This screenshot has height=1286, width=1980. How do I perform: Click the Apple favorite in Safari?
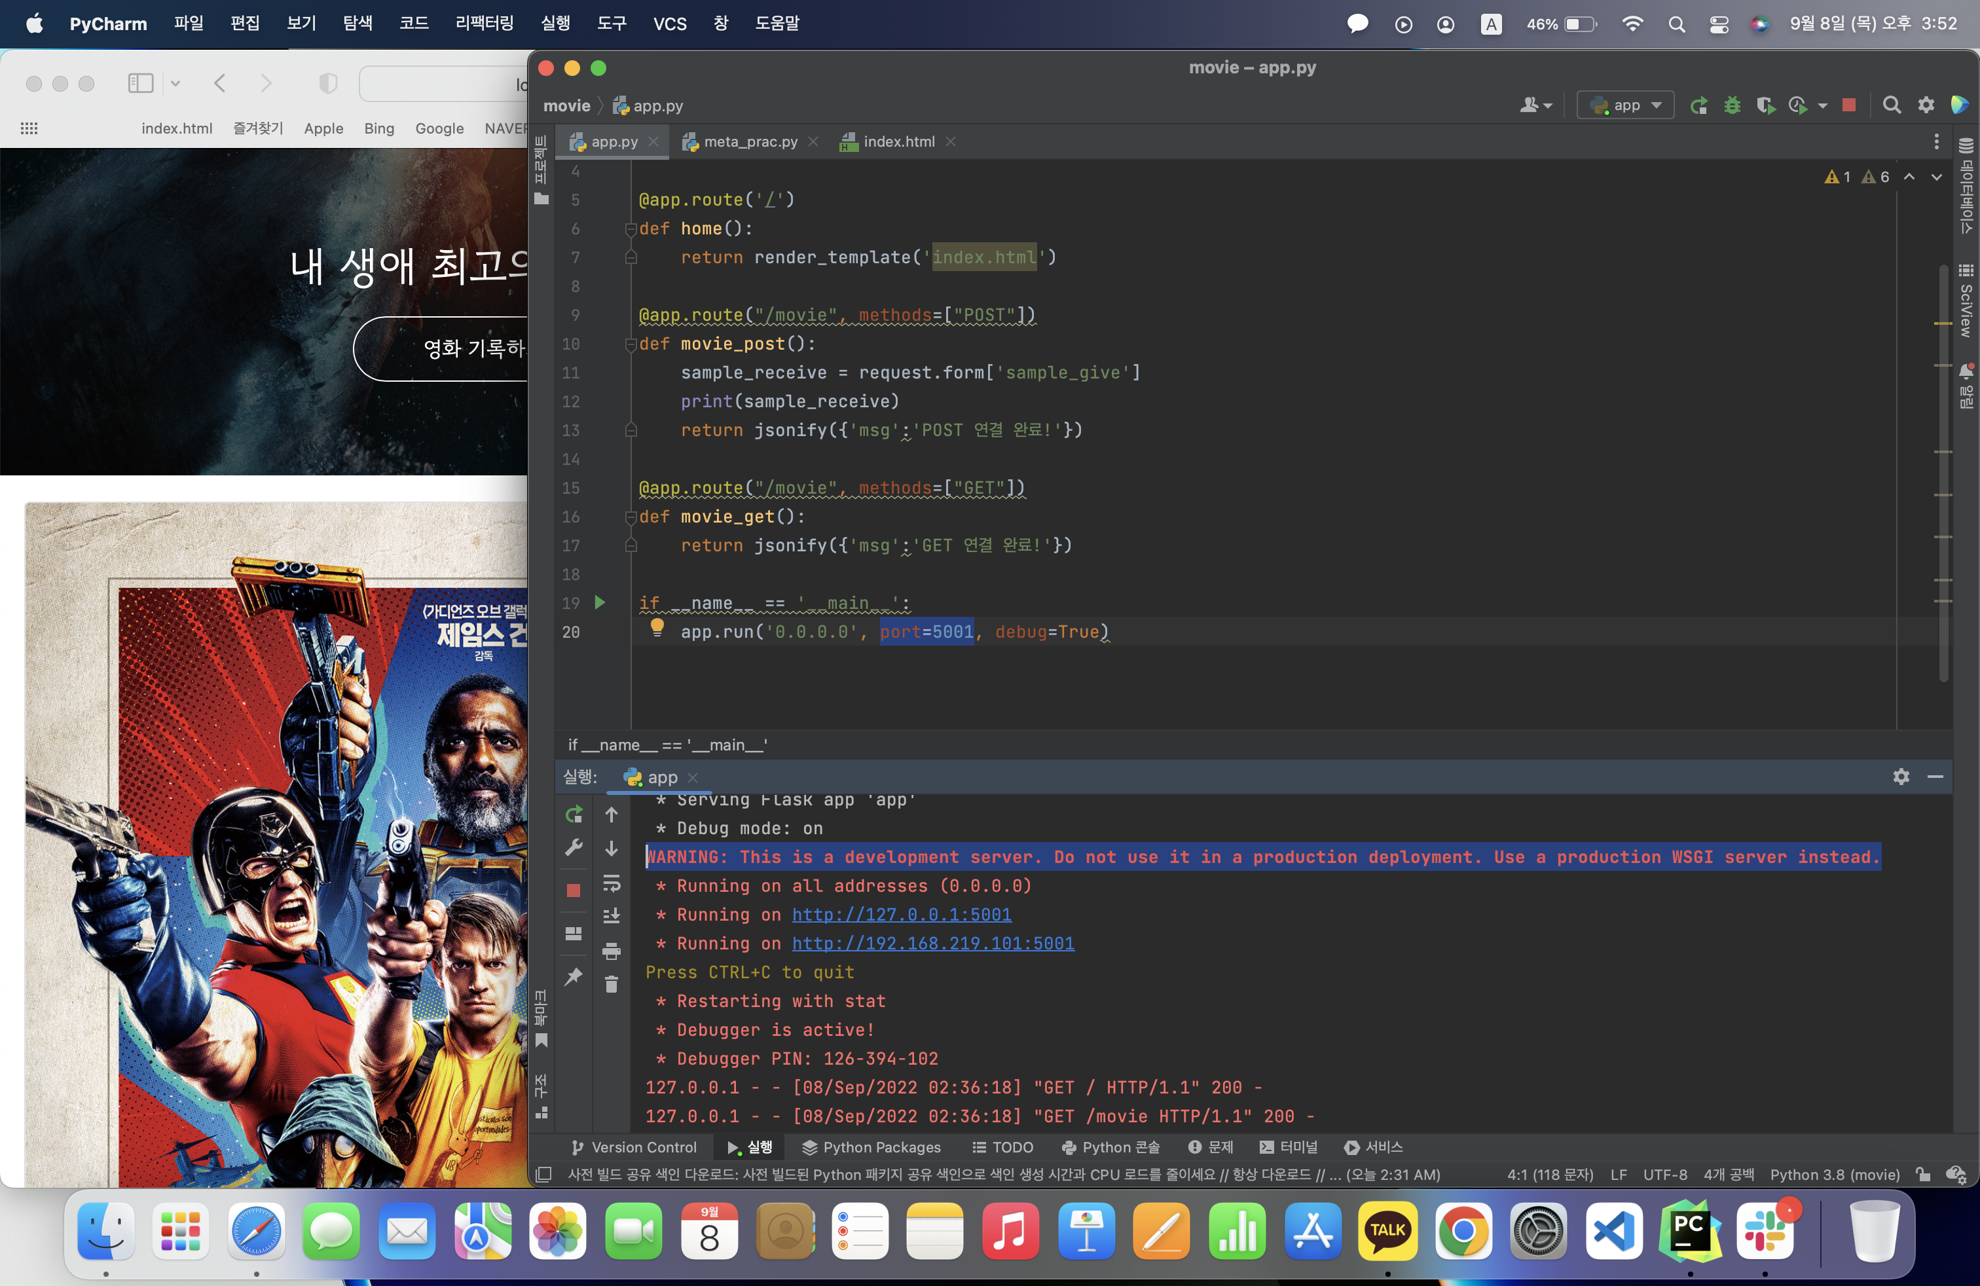pyautogui.click(x=323, y=128)
